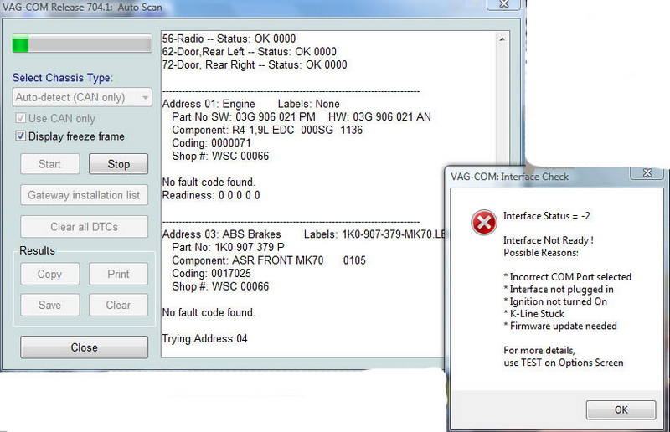This screenshot has height=432, width=670.
Task: Open the Gateway installation list
Action: tap(85, 195)
